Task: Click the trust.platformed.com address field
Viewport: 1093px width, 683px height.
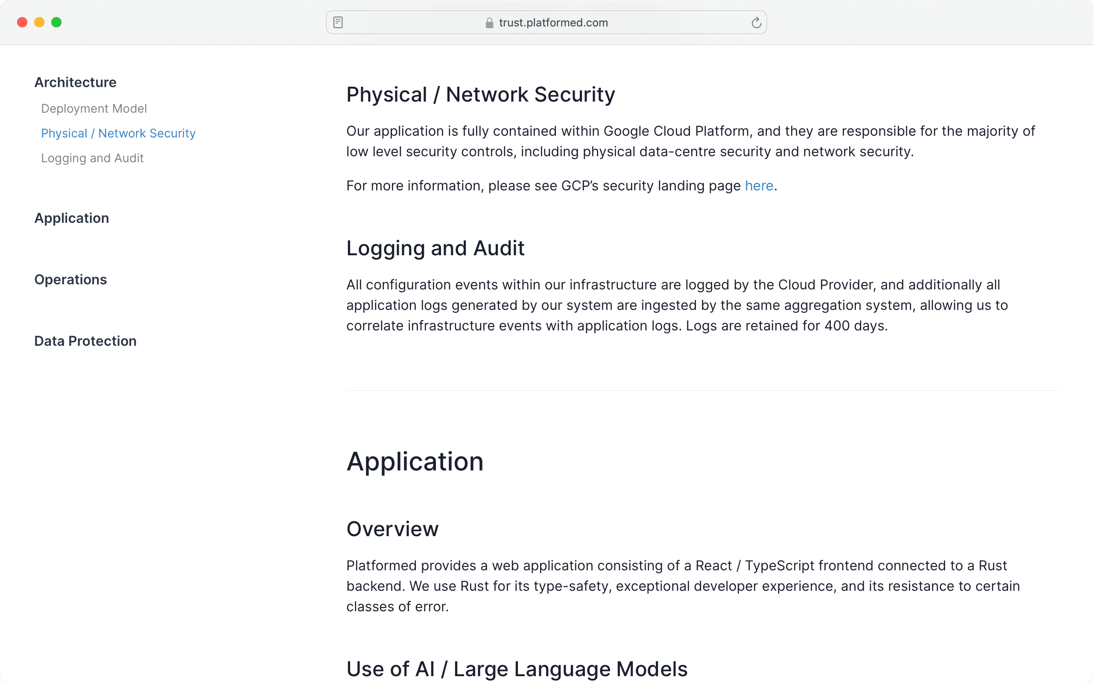Action: [553, 23]
